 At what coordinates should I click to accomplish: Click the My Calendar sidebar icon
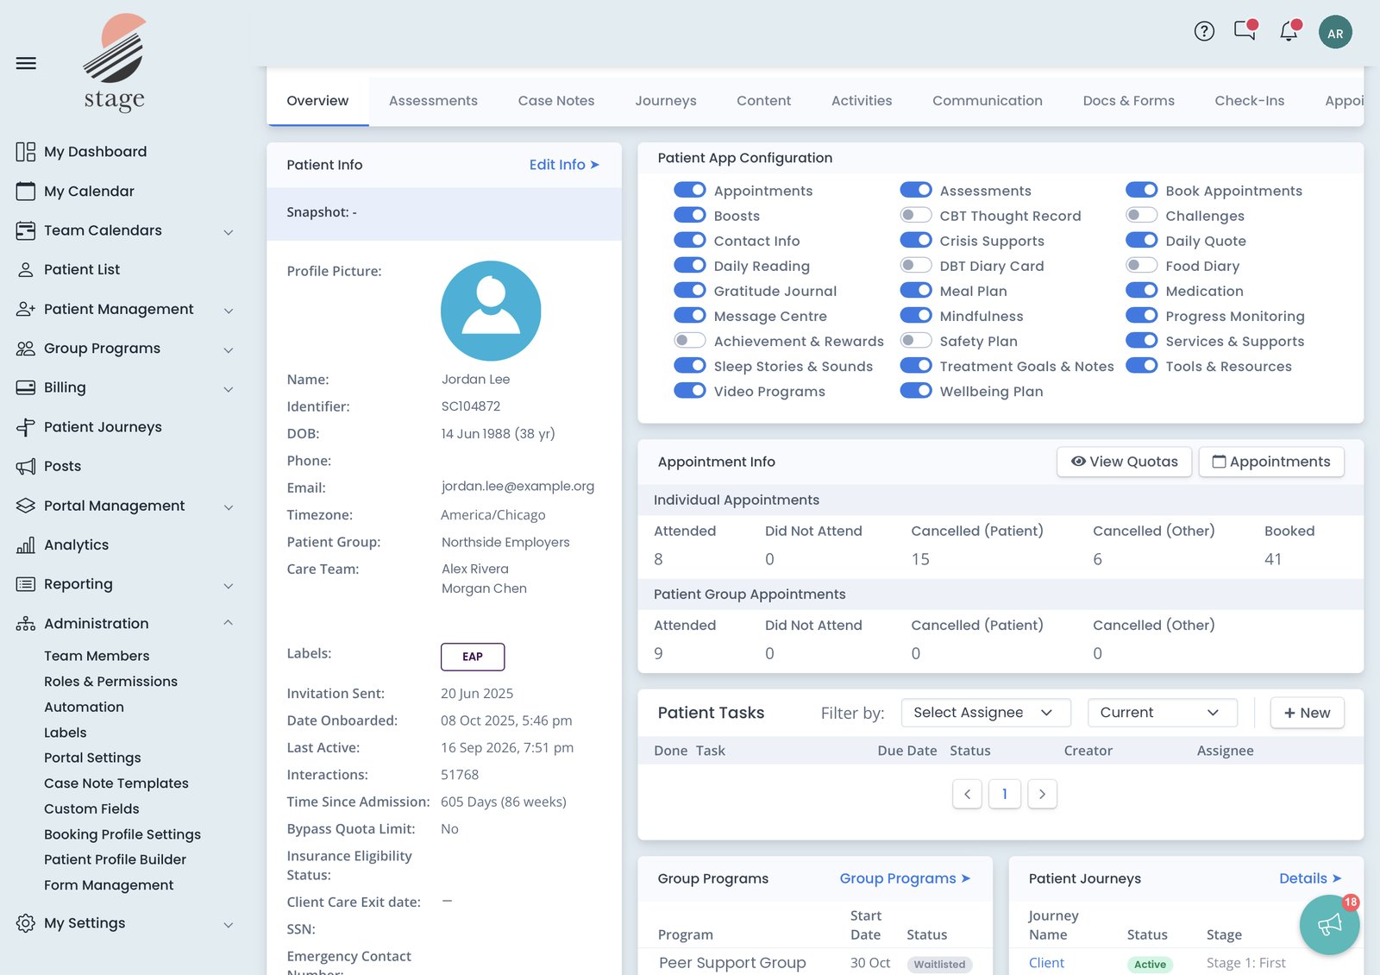tap(26, 191)
